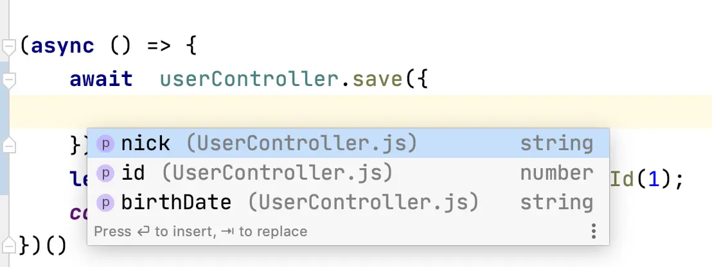Screen dimensions: 712x267
Task: Place cursor on the async keyword
Action: 63,46
